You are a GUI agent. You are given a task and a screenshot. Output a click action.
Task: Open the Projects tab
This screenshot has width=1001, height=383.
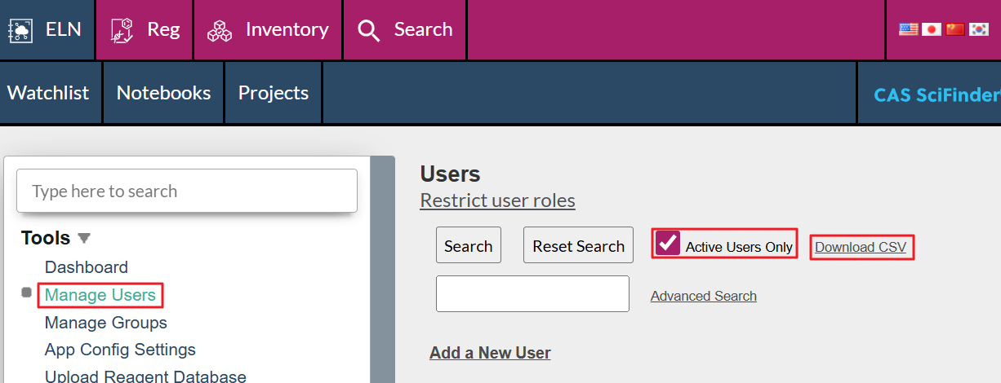[x=274, y=93]
